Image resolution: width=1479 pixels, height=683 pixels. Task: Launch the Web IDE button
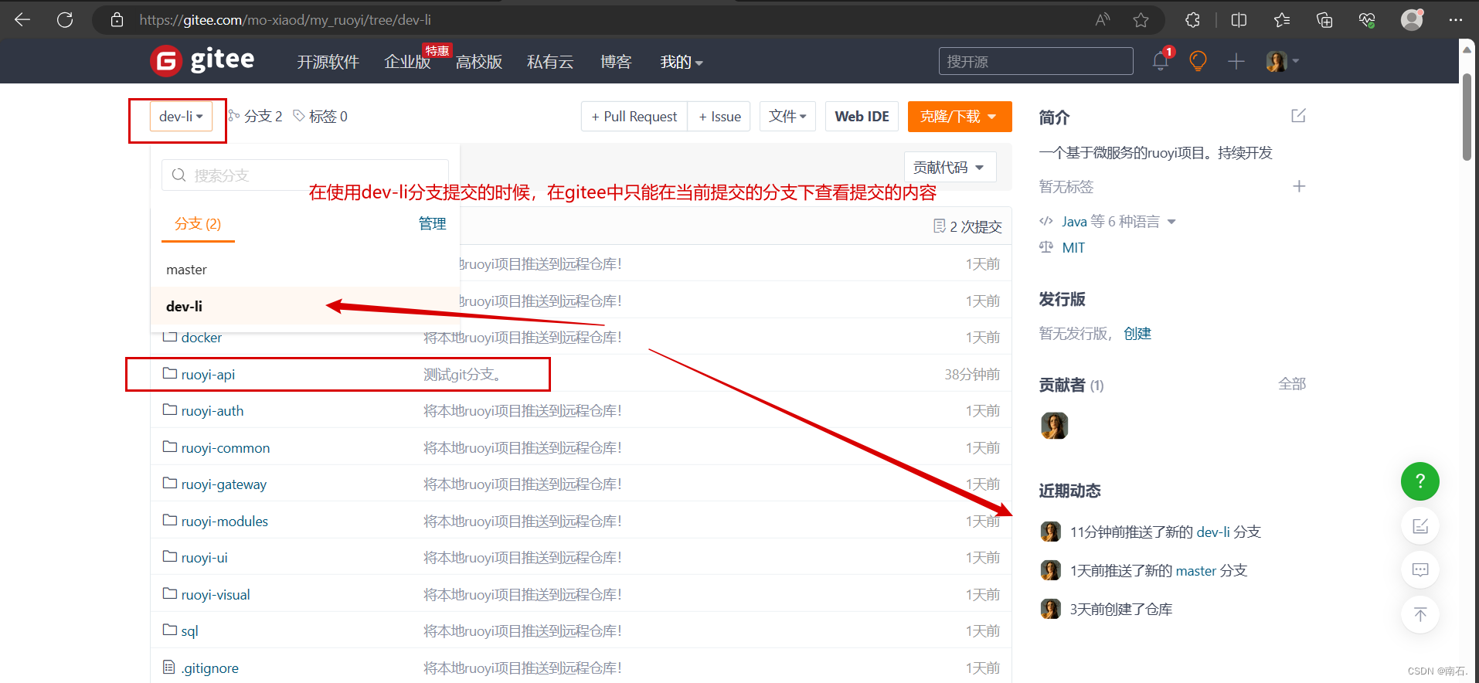coord(862,117)
